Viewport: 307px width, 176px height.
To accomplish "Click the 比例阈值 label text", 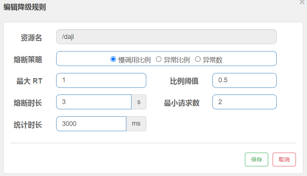I will 184,81.
